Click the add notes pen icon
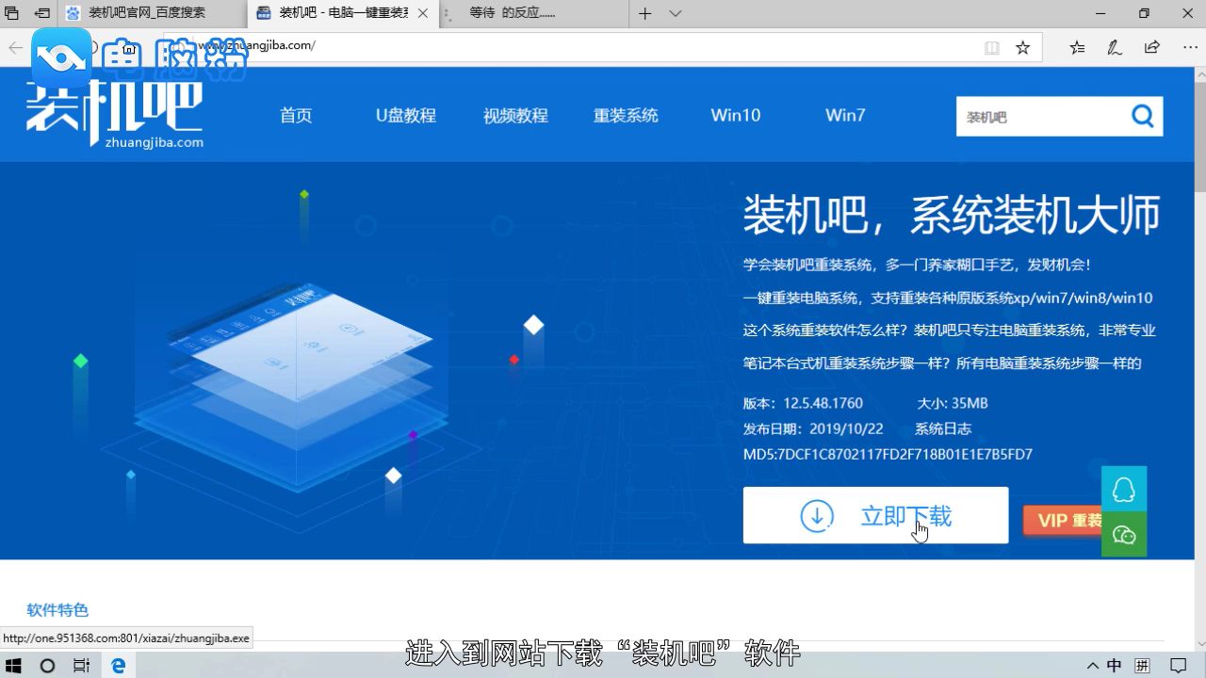 click(1115, 47)
